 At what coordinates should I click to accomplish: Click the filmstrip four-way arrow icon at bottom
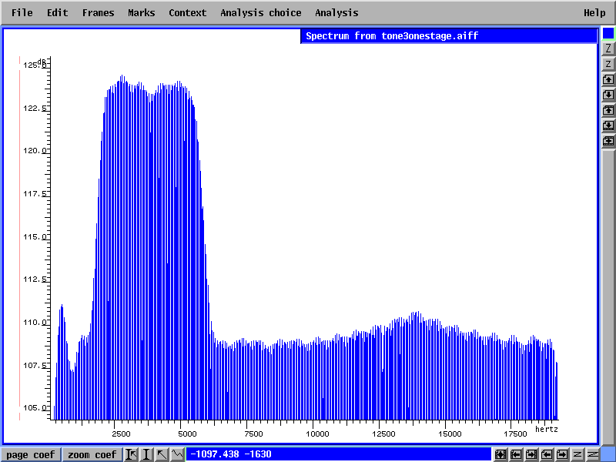click(x=500, y=454)
